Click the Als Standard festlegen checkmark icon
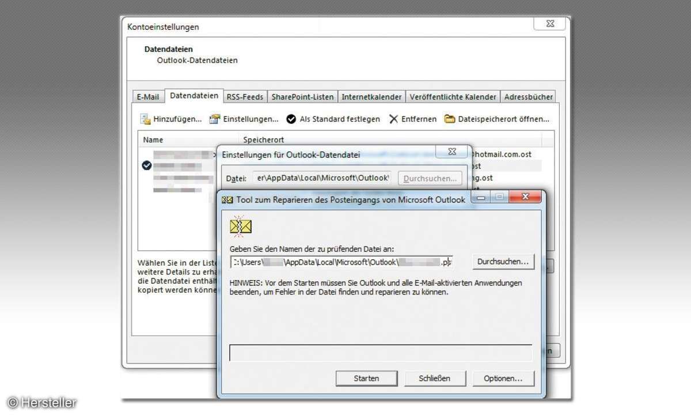 pos(291,119)
